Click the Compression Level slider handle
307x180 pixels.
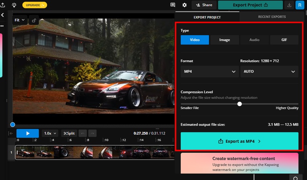[239, 104]
